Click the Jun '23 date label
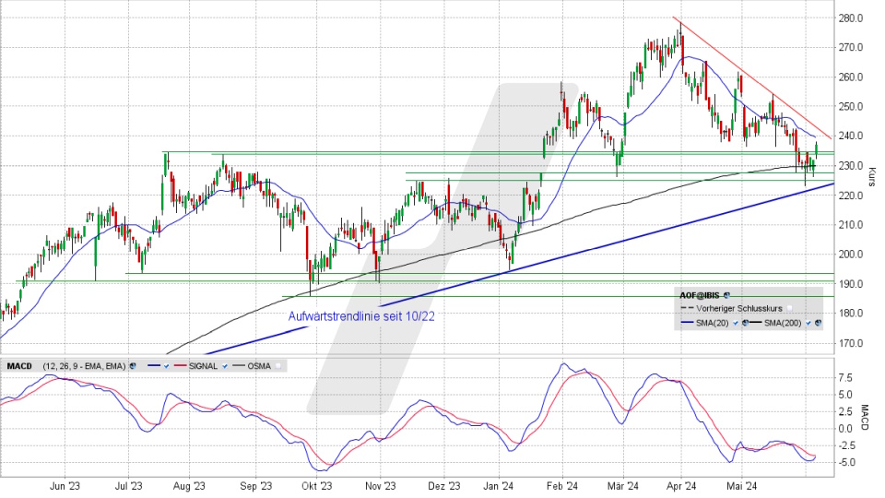This screenshot has width=885, height=498. click(x=65, y=486)
